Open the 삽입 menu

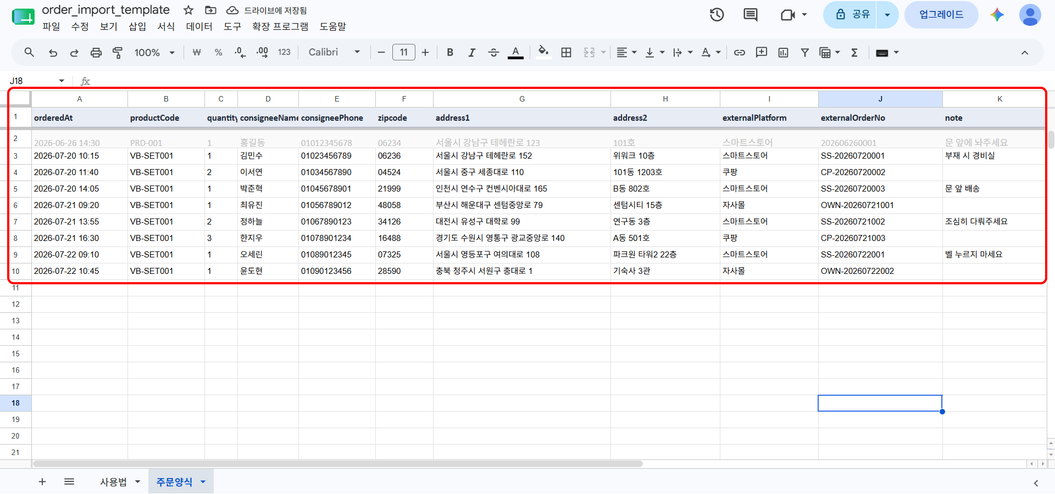137,26
